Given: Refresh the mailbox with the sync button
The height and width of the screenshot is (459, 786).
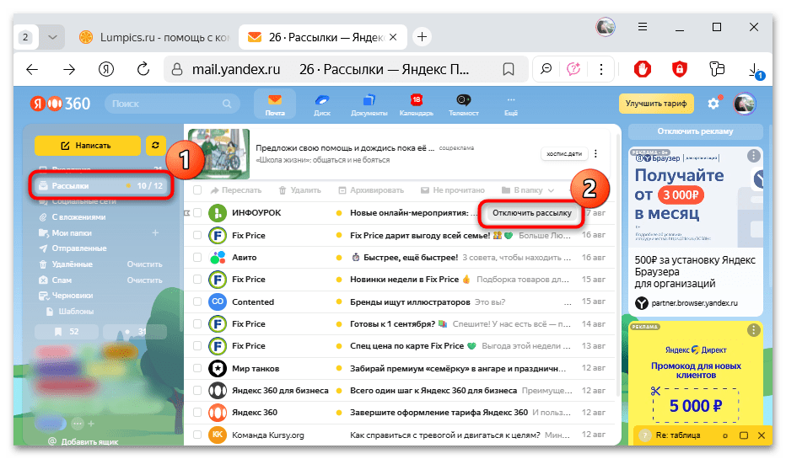Looking at the screenshot, I should pyautogui.click(x=155, y=145).
